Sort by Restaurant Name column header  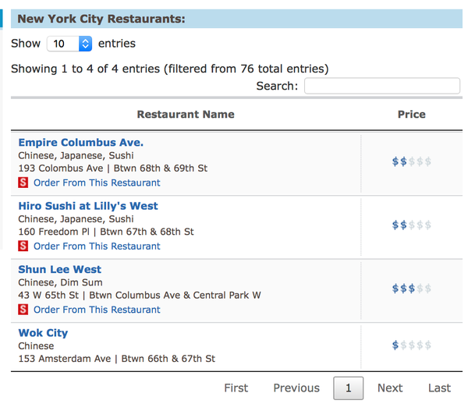(186, 114)
